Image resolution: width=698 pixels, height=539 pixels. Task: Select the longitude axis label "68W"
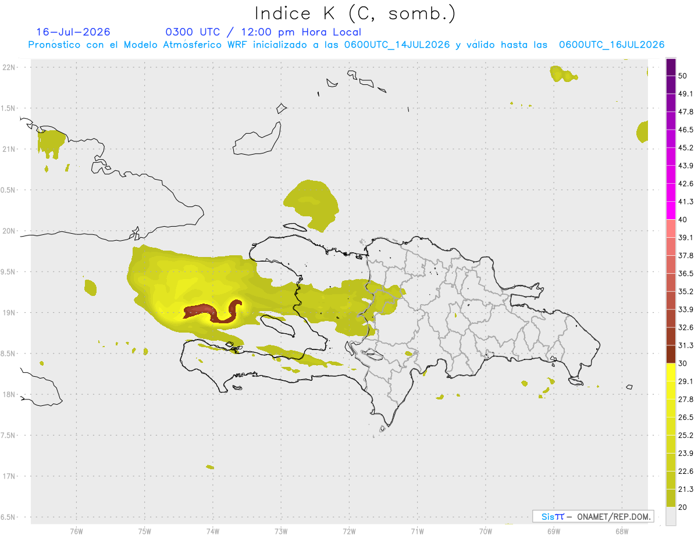(621, 531)
